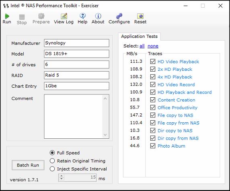
Task: Click the Batch Run button
Action: (28, 165)
